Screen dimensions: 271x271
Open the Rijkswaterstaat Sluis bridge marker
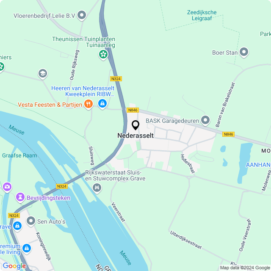coord(97,188)
